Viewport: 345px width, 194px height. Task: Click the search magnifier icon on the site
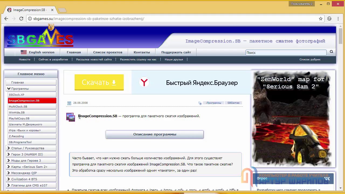tap(332, 52)
